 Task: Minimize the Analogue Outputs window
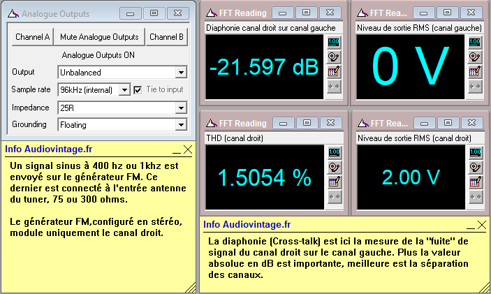131,13
